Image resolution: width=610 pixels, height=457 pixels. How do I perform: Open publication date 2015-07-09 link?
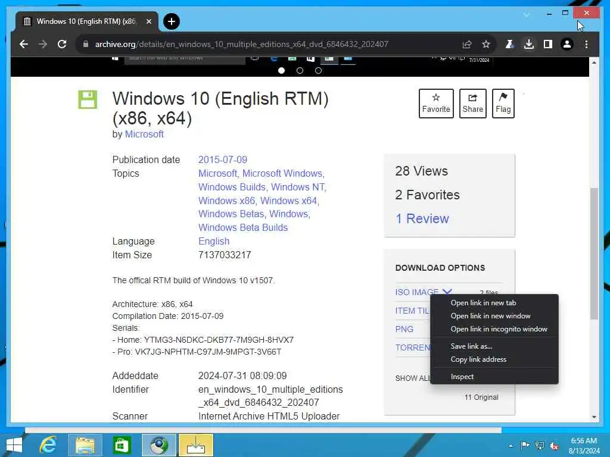point(223,159)
